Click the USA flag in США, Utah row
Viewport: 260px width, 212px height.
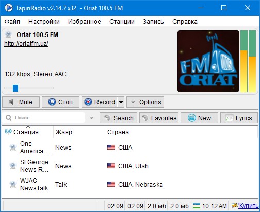pyautogui.click(x=111, y=166)
